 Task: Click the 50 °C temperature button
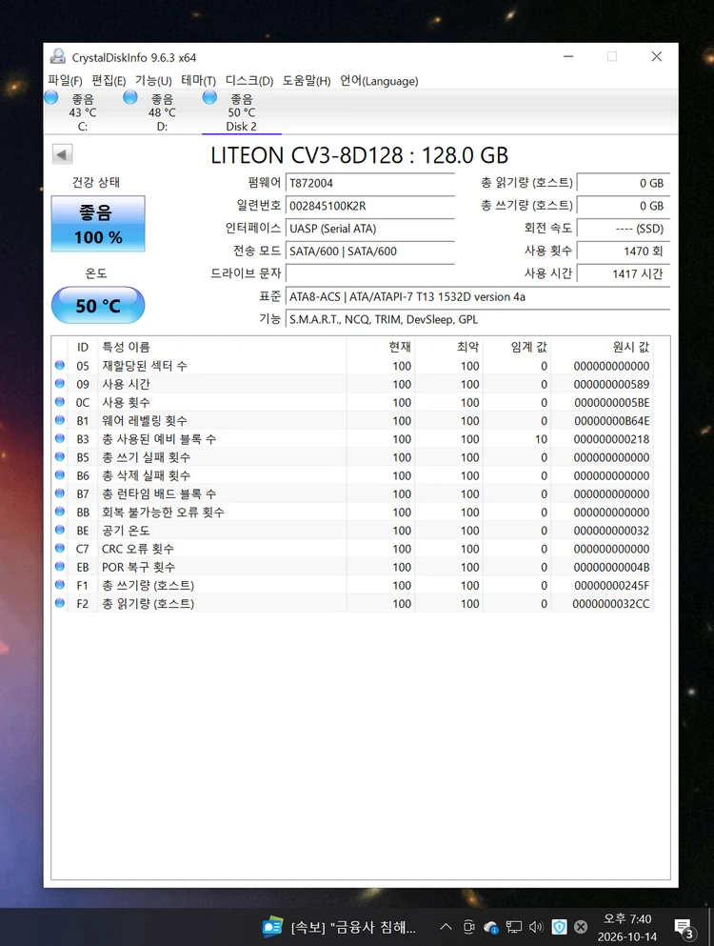[98, 305]
